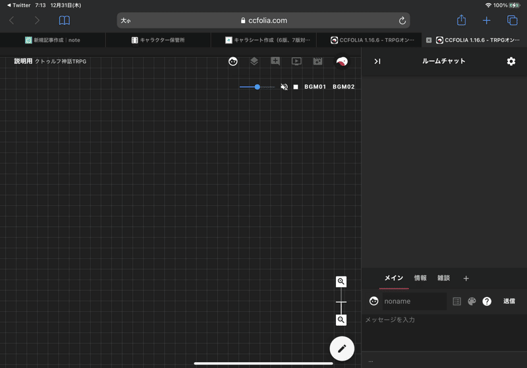Open the character list face icon
Screen dimensions: 527x368
click(233, 61)
